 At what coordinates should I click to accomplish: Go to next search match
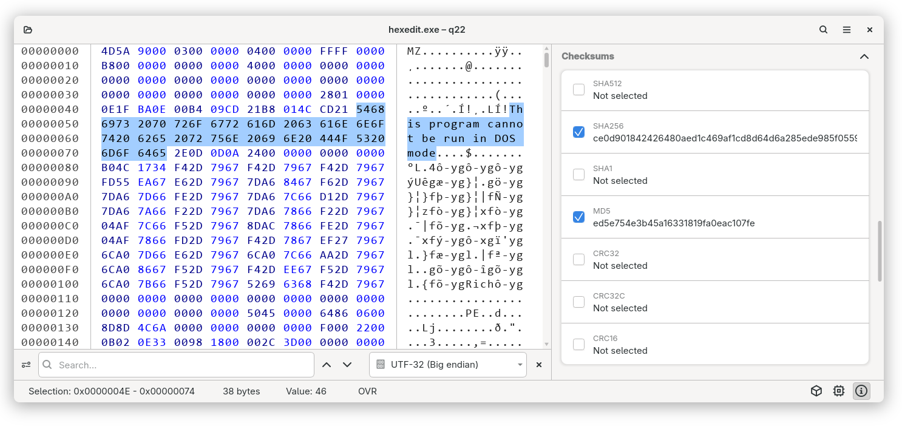click(x=347, y=365)
